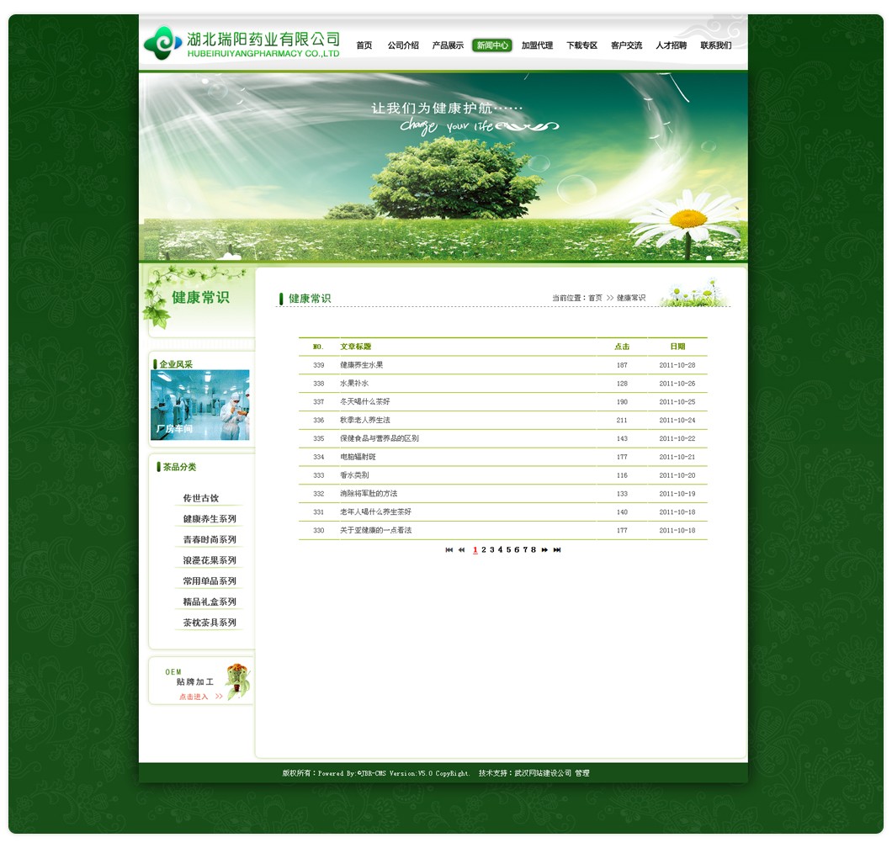Open 人才招聘 navigation item
Viewport: 892px width, 848px height.
click(x=671, y=45)
